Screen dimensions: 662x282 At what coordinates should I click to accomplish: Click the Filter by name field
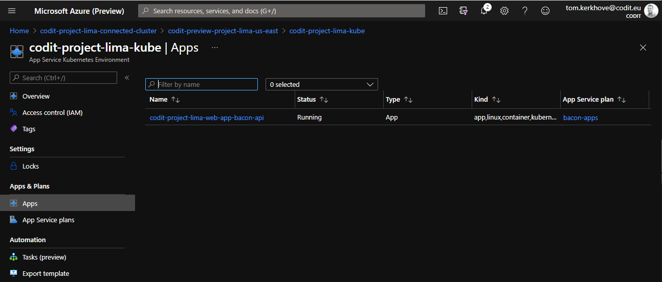(x=206, y=84)
